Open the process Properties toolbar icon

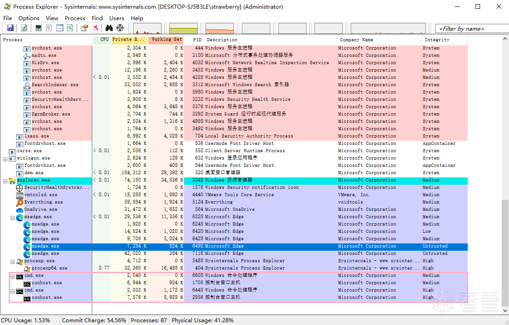pyautogui.click(x=84, y=28)
